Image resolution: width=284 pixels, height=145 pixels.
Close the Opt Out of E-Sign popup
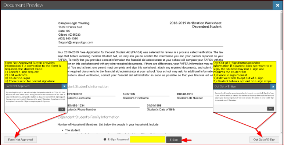(273, 86)
